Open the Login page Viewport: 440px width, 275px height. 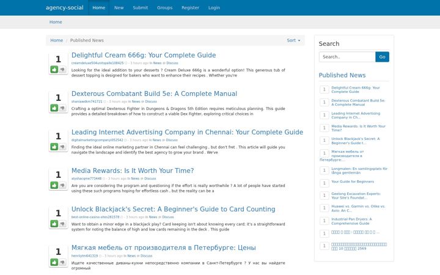(x=214, y=7)
